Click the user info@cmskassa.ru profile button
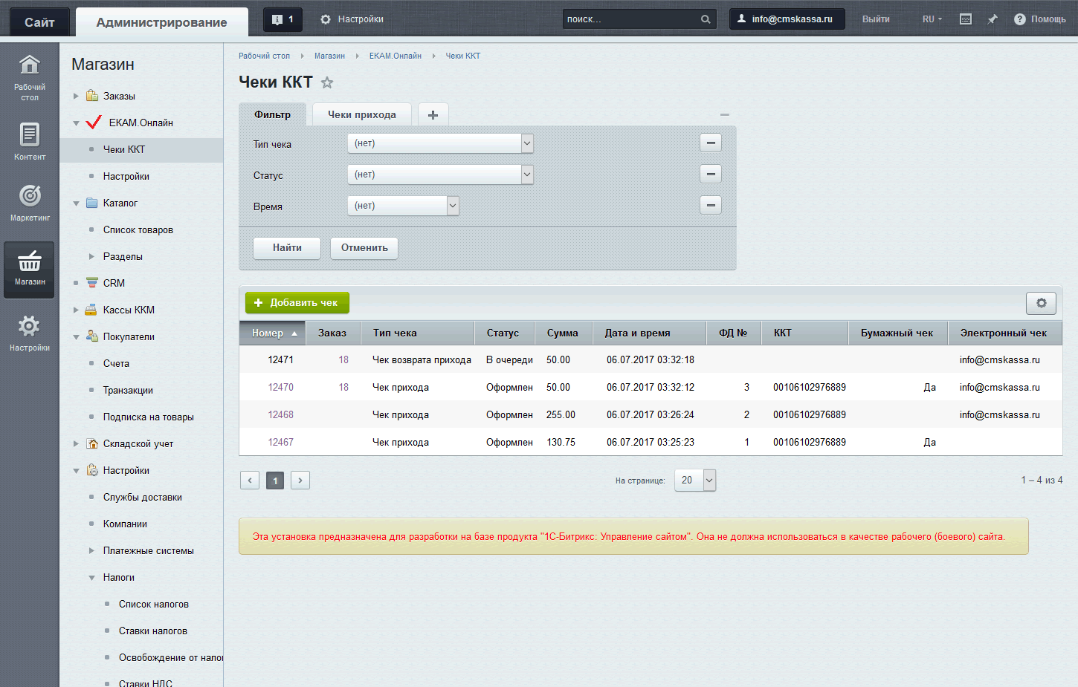This screenshot has width=1078, height=687. click(x=787, y=19)
